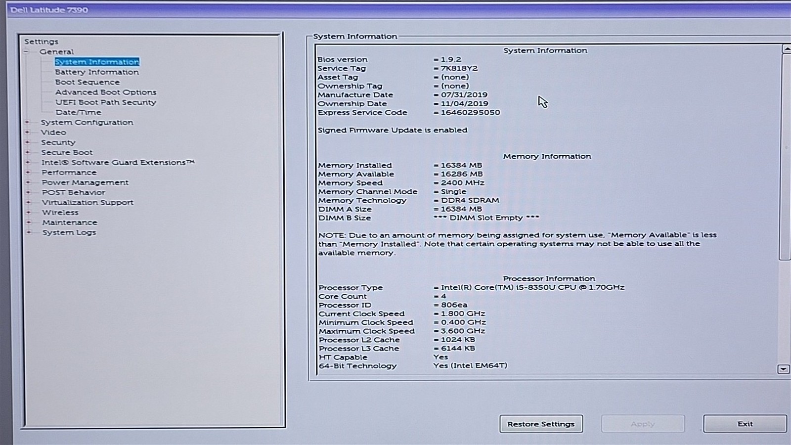Click Signed Firmware Update is enabled text
The image size is (791, 445).
[392, 130]
